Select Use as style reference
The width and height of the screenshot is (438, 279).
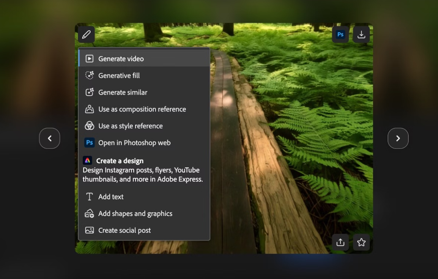[144, 126]
